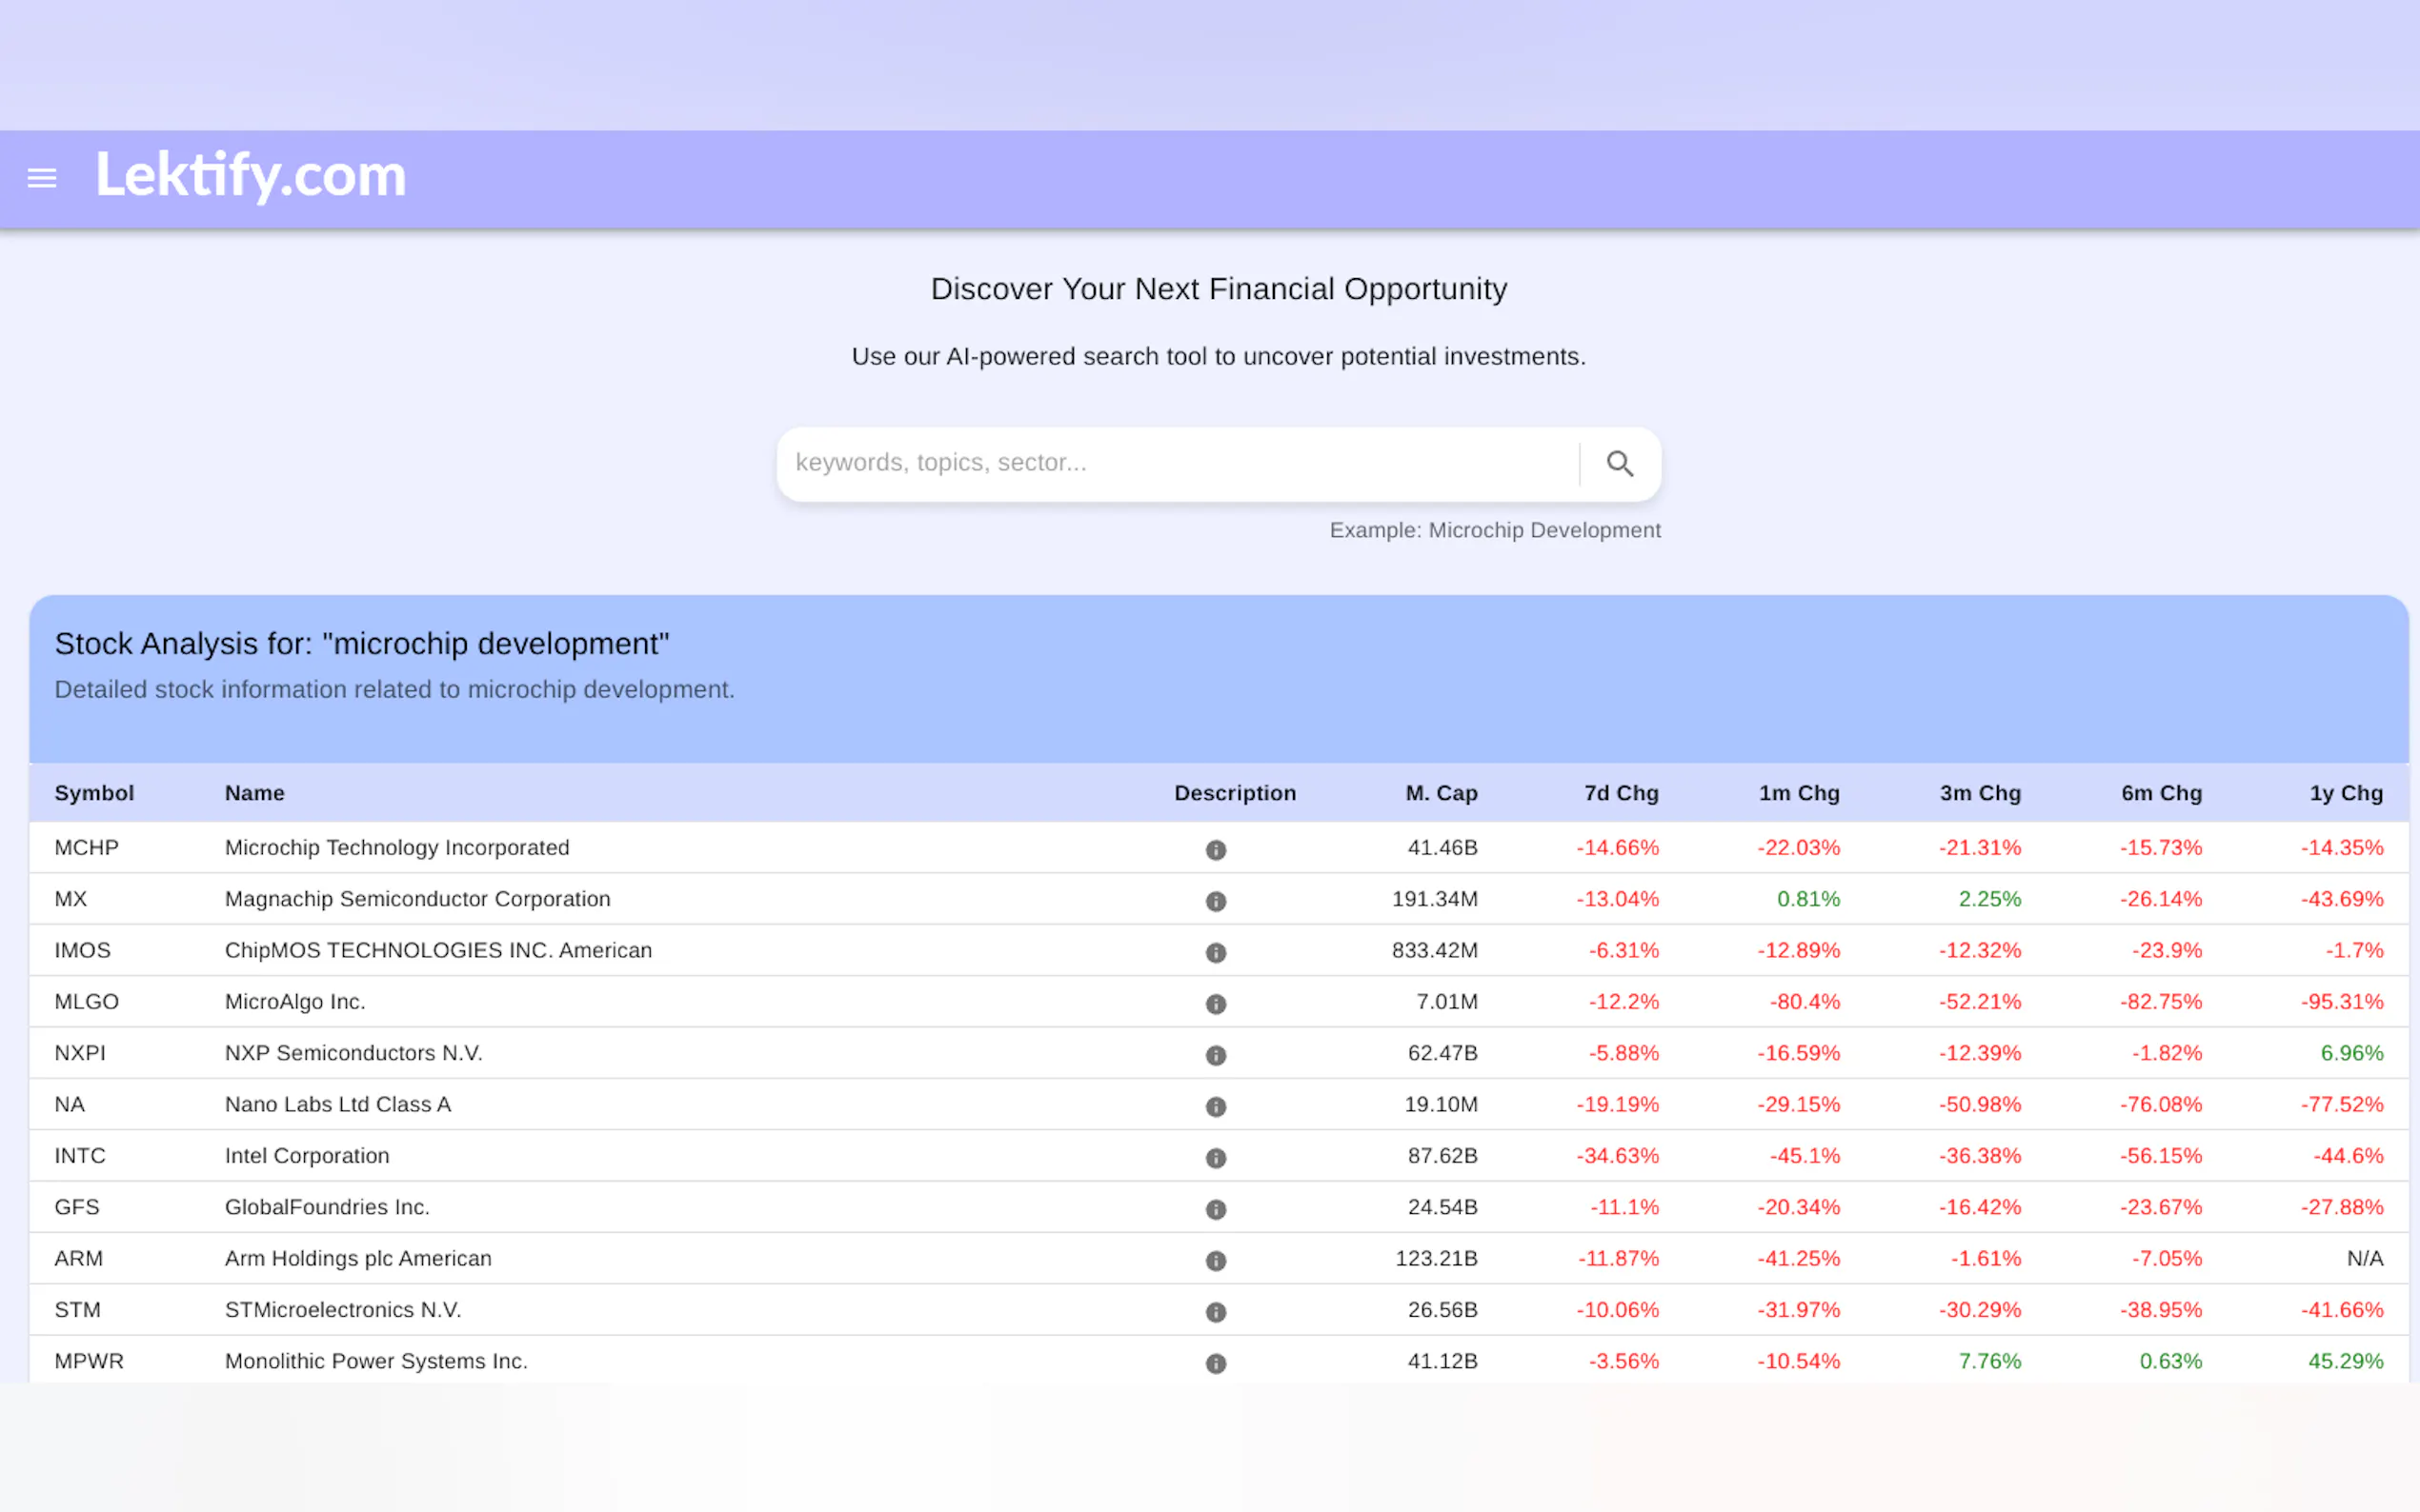
Task: Open the hamburger menu
Action: click(41, 178)
